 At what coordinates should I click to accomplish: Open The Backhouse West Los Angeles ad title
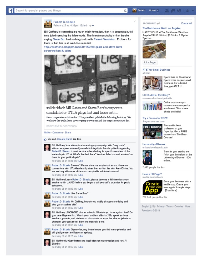point(161,28)
